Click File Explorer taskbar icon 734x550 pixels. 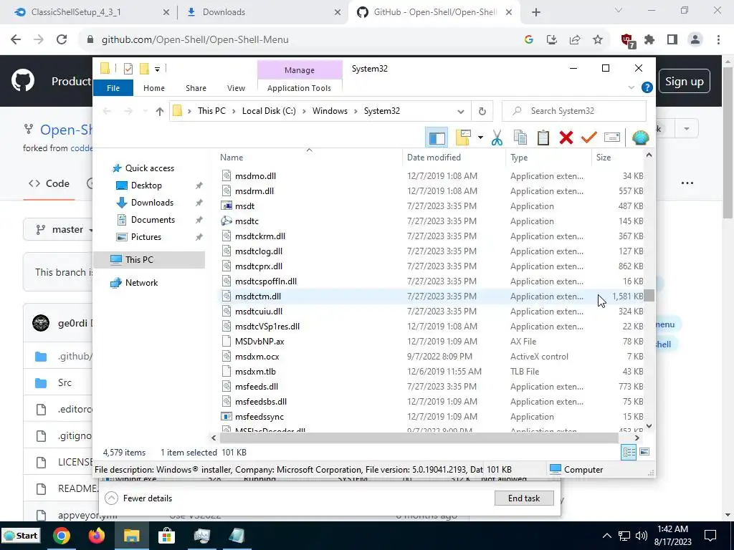(x=132, y=536)
